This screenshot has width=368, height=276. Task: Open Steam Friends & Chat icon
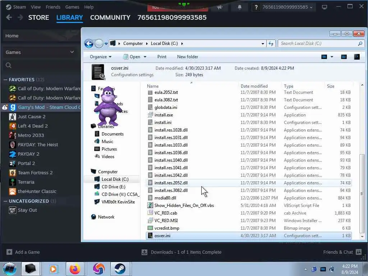coord(359,252)
